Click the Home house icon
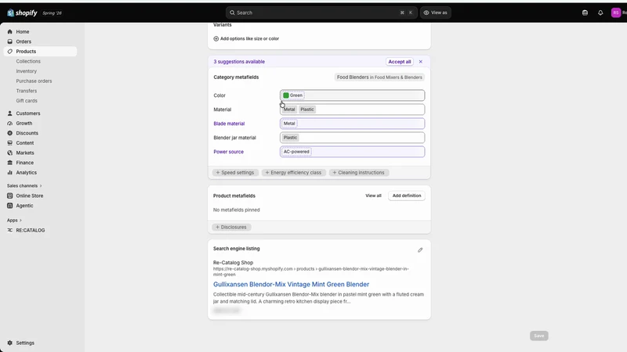Viewport: 627px width, 352px height. click(x=10, y=31)
